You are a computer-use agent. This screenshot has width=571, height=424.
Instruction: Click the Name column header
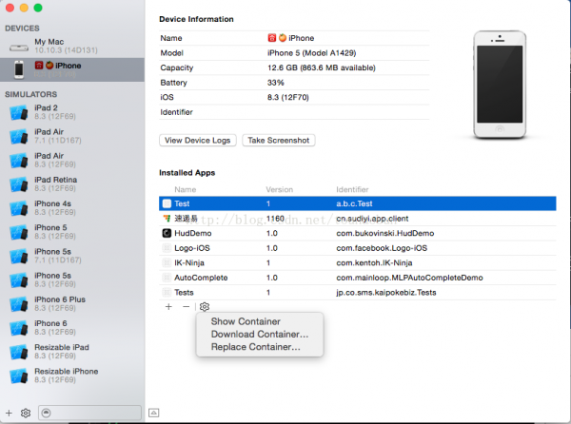[186, 189]
